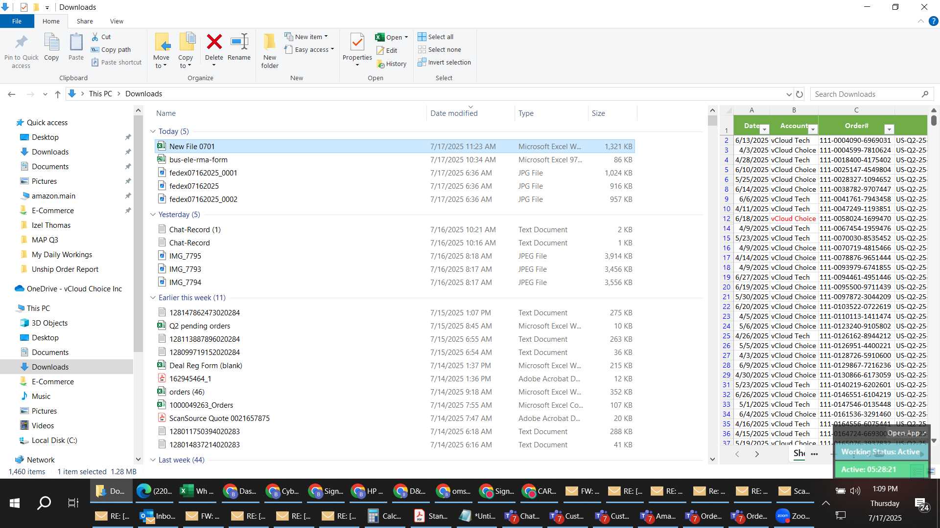The width and height of the screenshot is (940, 528).
Task: Click This PC in breadcrumb path
Action: [x=100, y=94]
